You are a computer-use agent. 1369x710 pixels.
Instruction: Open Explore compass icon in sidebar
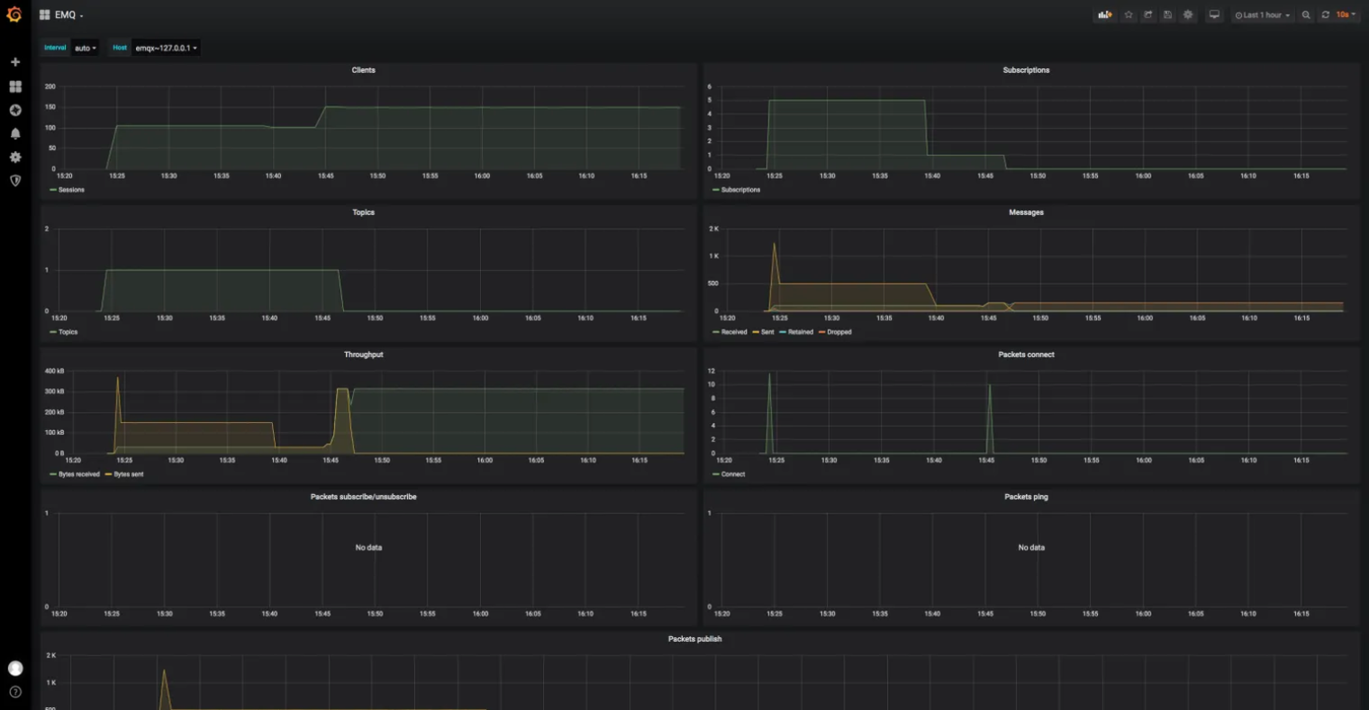coord(14,110)
